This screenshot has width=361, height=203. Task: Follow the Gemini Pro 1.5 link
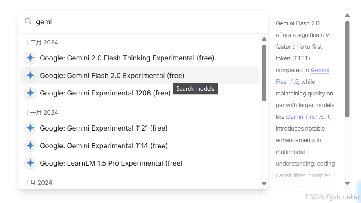click(x=305, y=117)
